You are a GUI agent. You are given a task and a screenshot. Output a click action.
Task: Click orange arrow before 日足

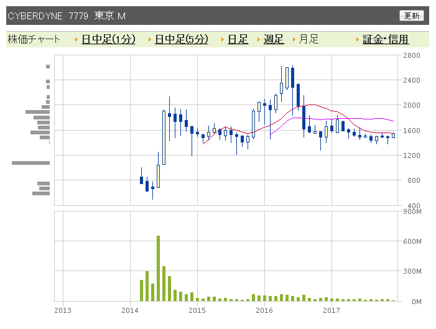pos(223,39)
